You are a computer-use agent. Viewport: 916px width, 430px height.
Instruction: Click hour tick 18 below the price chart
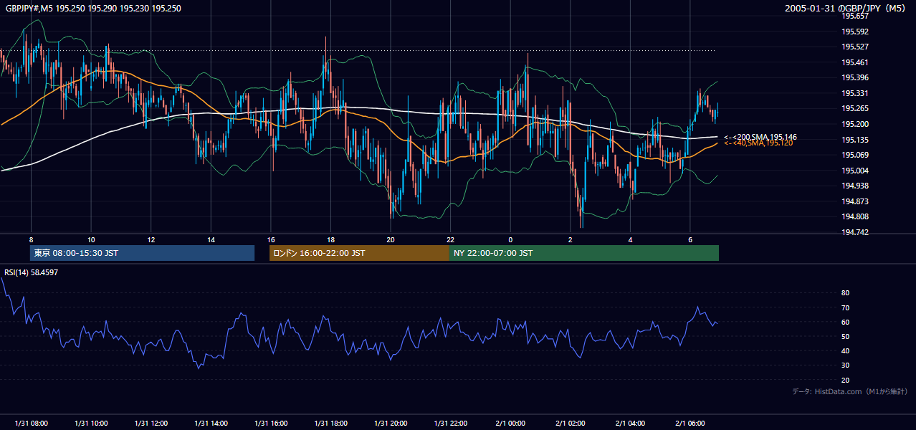pyautogui.click(x=330, y=239)
